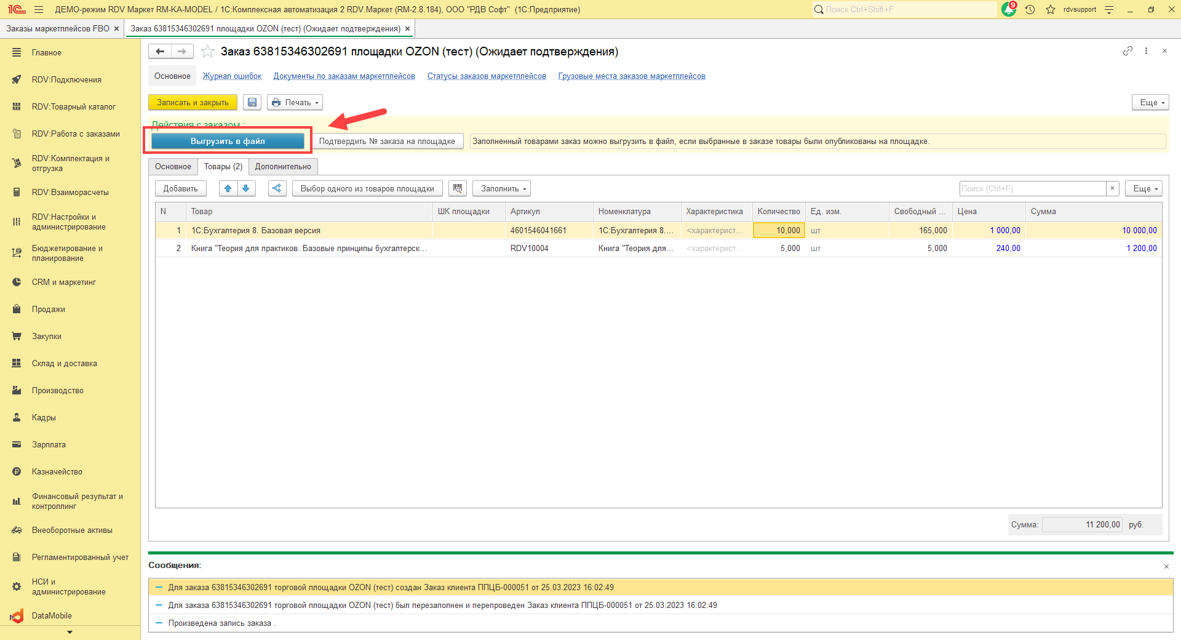This screenshot has height=640, width=1181.
Task: Open history icon in title bar
Action: [1030, 9]
